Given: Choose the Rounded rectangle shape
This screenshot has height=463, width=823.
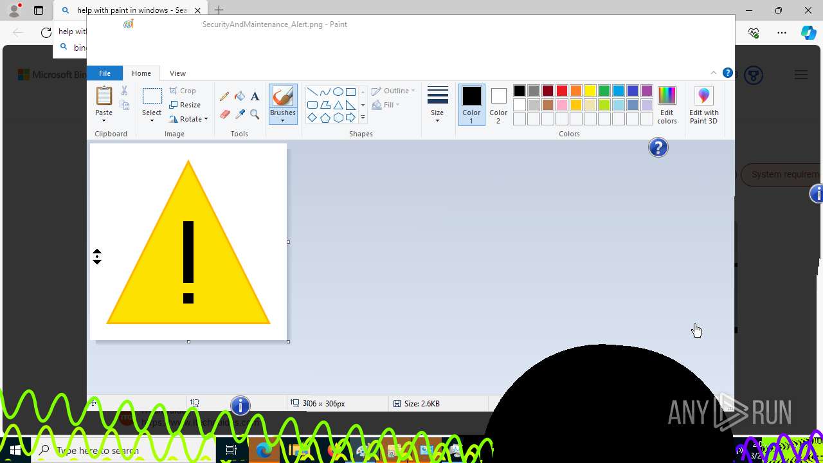Looking at the screenshot, I should tap(312, 105).
